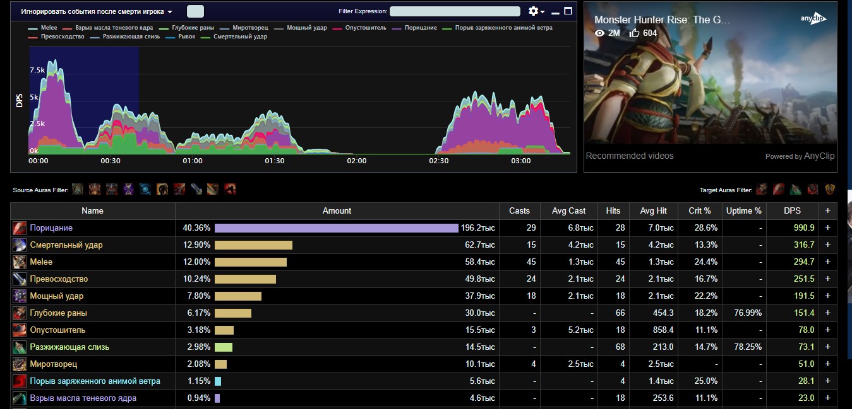852x409 pixels.
Task: Focus the Filter Expression input field
Action: [455, 11]
